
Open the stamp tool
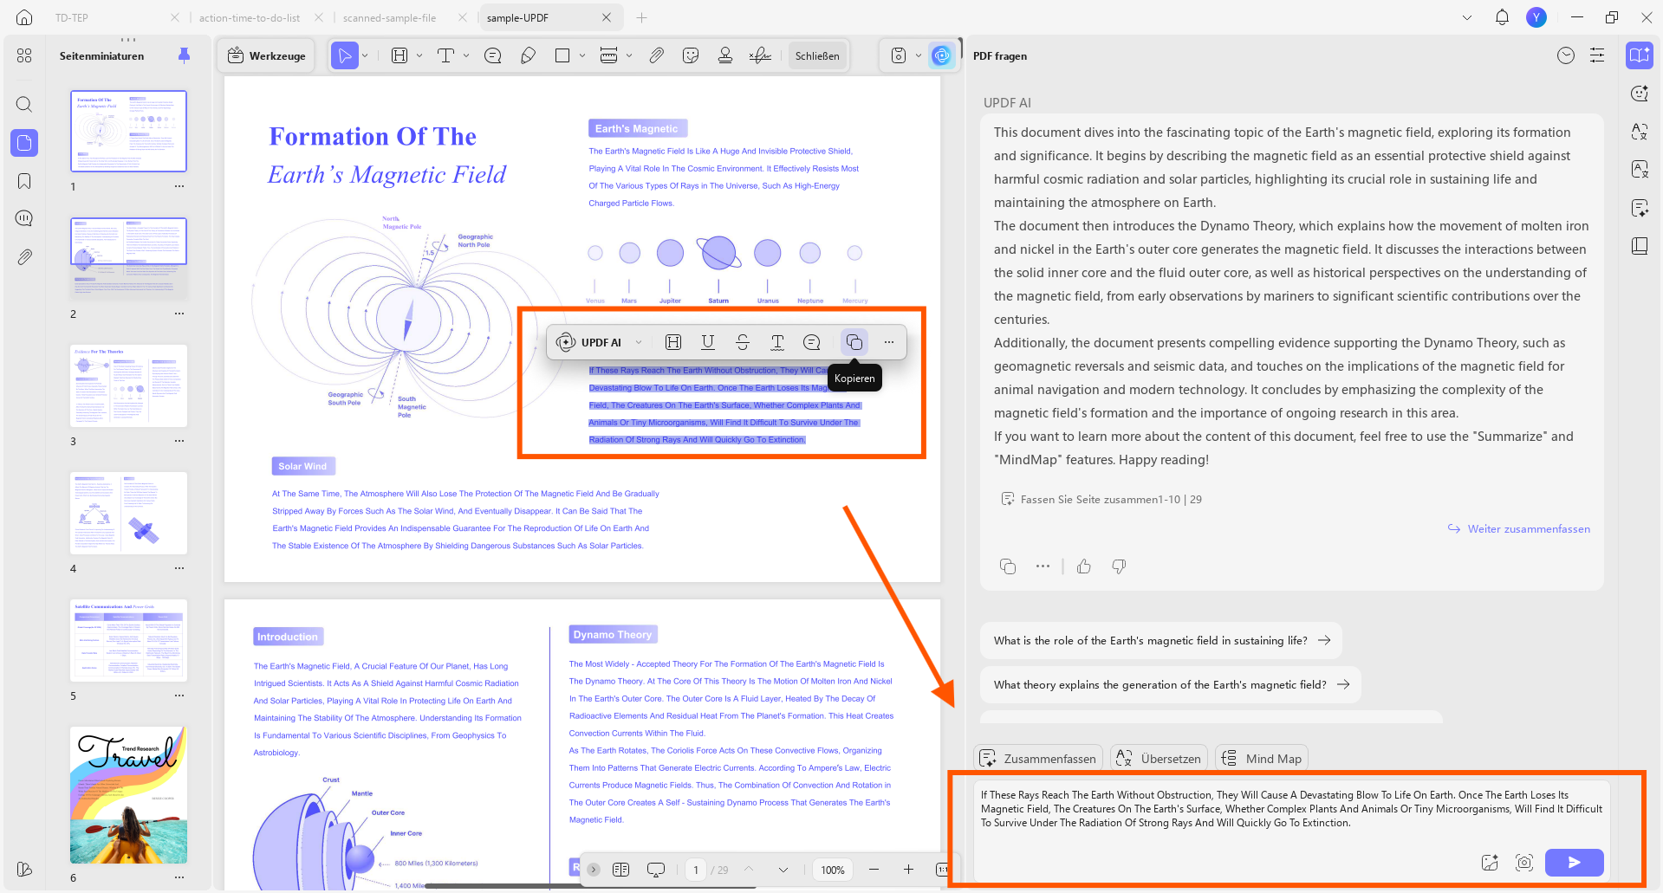725,55
